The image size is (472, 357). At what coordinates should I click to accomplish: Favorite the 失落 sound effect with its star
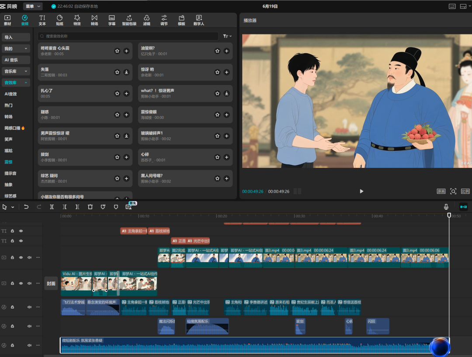(117, 72)
